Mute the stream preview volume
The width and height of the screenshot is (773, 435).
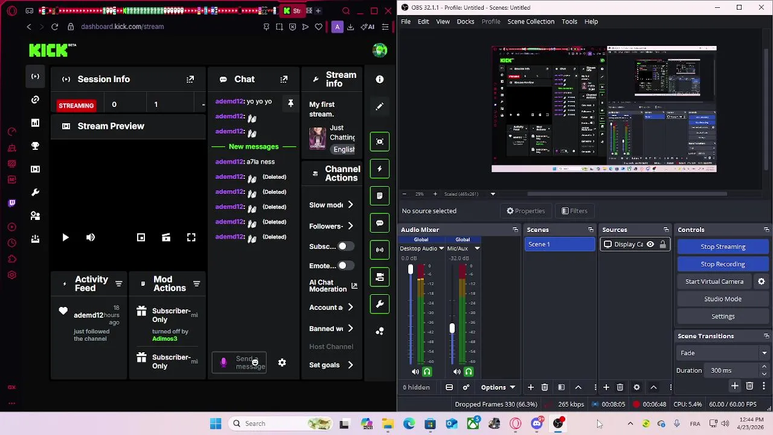click(x=91, y=237)
